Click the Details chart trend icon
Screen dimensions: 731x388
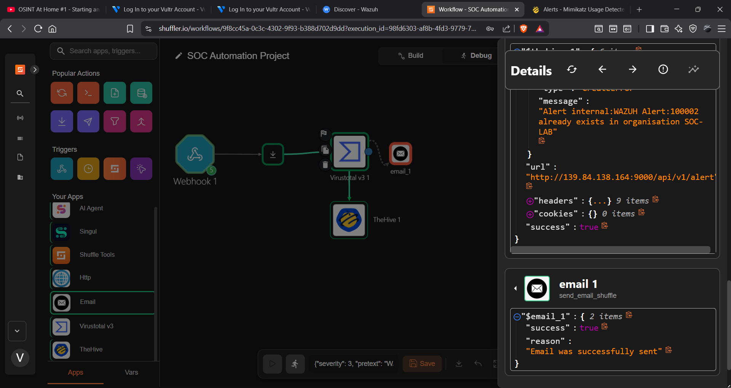[x=693, y=69]
